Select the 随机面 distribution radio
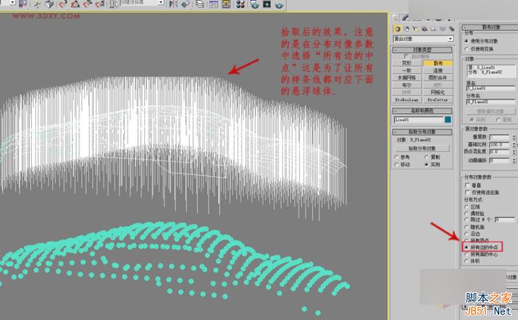This screenshot has height=320, width=518. point(466,227)
